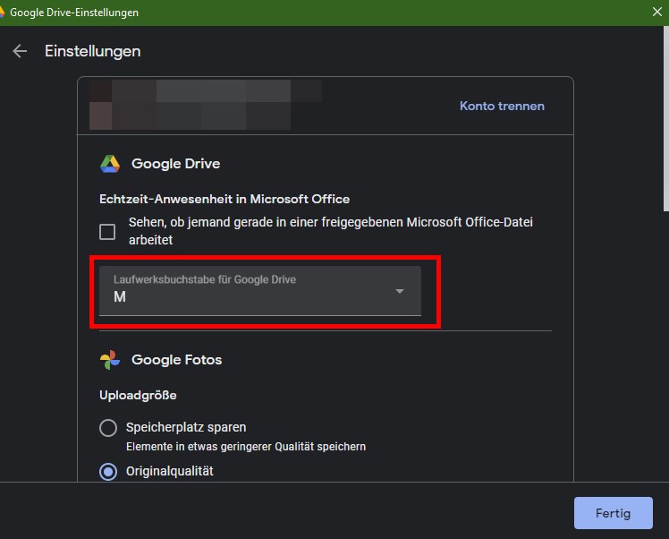The image size is (669, 539).
Task: Select the Speicherplatz sparen radio option
Action: [108, 427]
